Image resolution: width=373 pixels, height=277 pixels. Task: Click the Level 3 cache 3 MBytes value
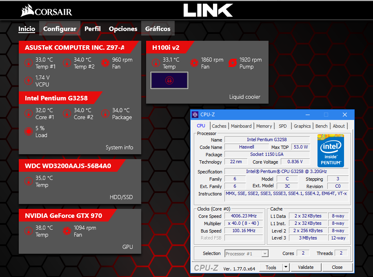tap(308, 238)
